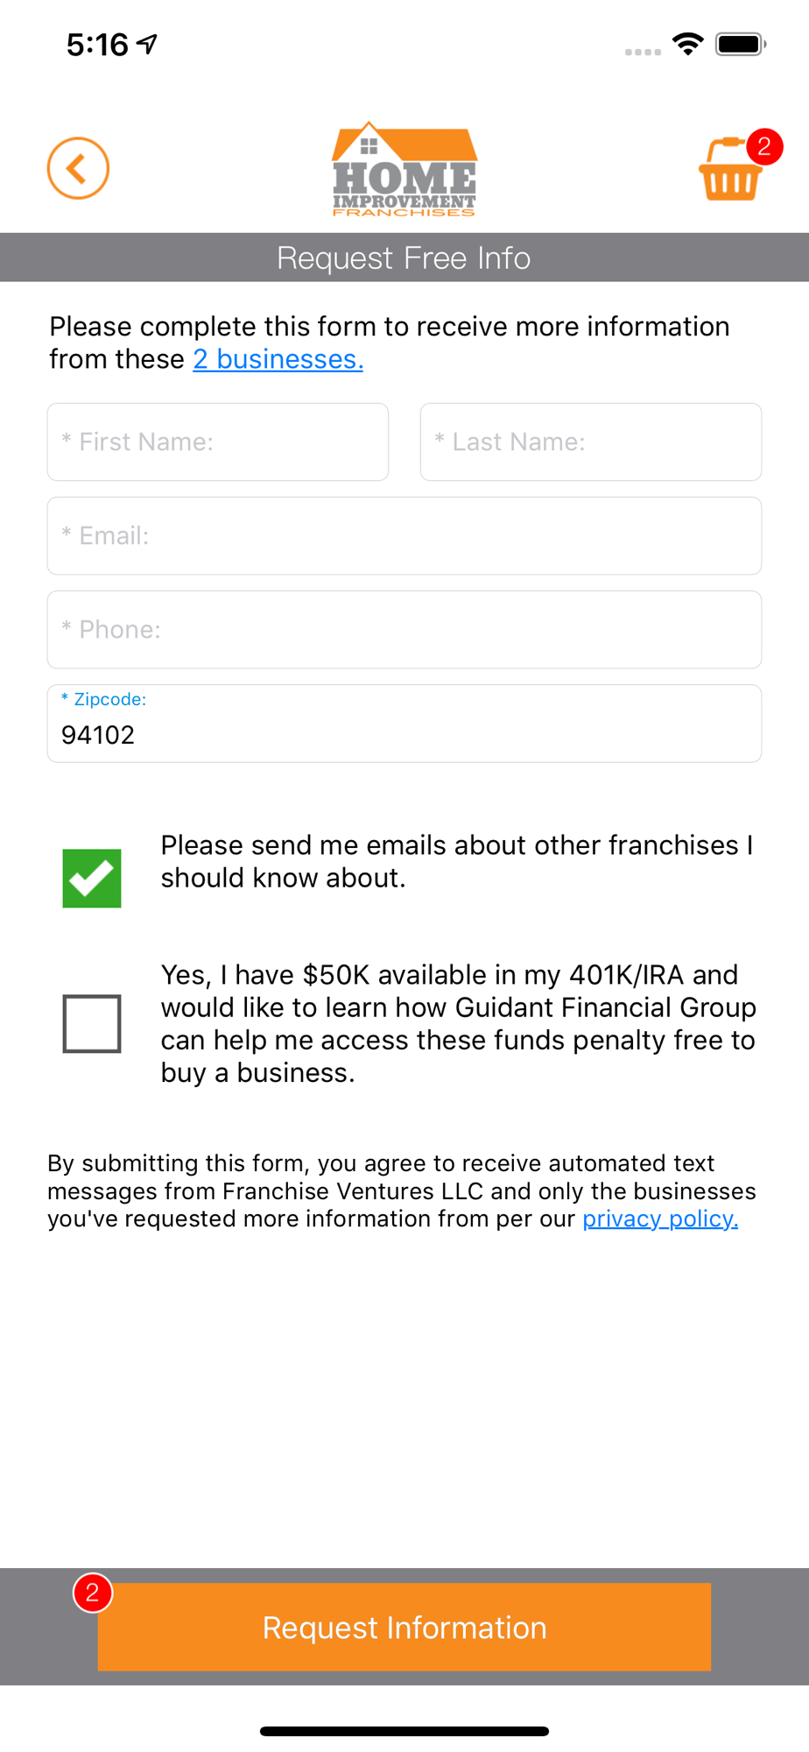
Task: Tap the red badge on Request Information
Action: click(x=93, y=1593)
